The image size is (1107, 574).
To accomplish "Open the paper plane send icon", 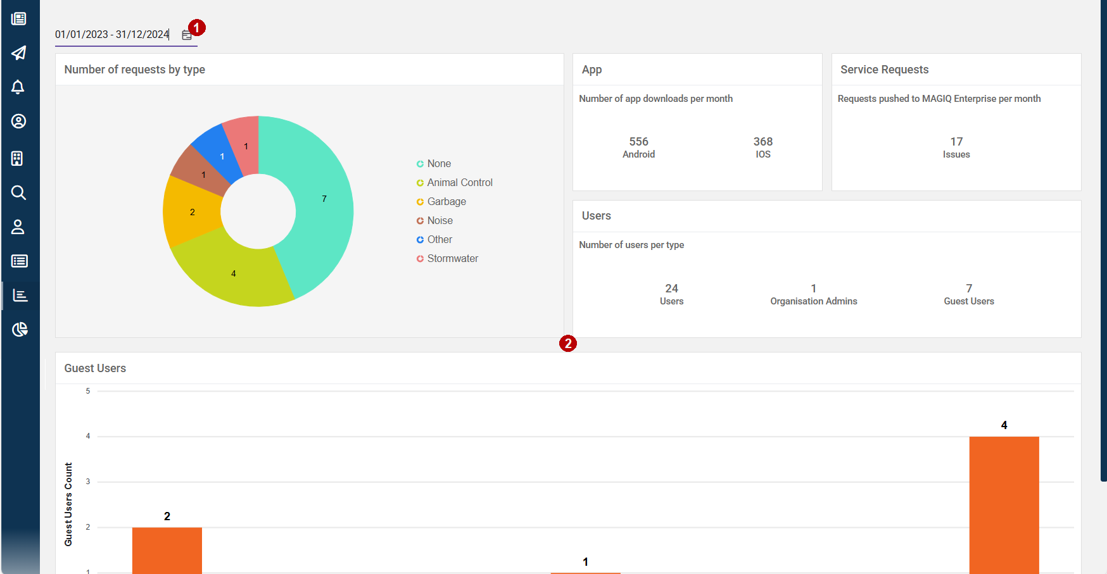I will [x=19, y=53].
